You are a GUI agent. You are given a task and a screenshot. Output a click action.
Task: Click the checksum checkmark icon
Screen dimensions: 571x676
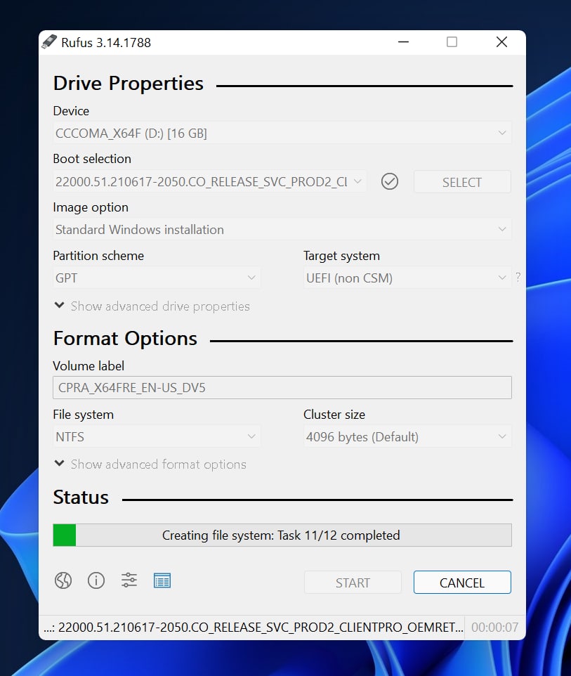coord(390,181)
